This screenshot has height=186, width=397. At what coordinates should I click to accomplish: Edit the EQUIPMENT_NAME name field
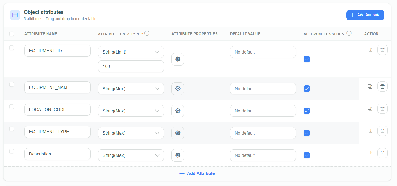57,87
